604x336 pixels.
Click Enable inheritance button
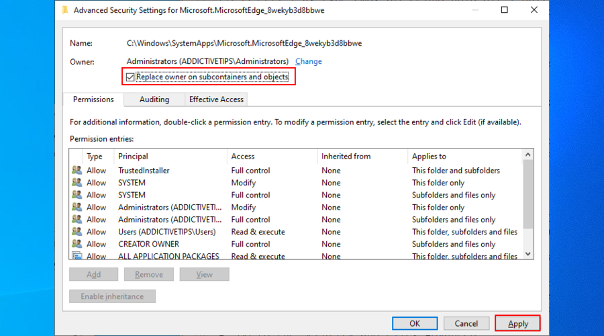tap(112, 296)
